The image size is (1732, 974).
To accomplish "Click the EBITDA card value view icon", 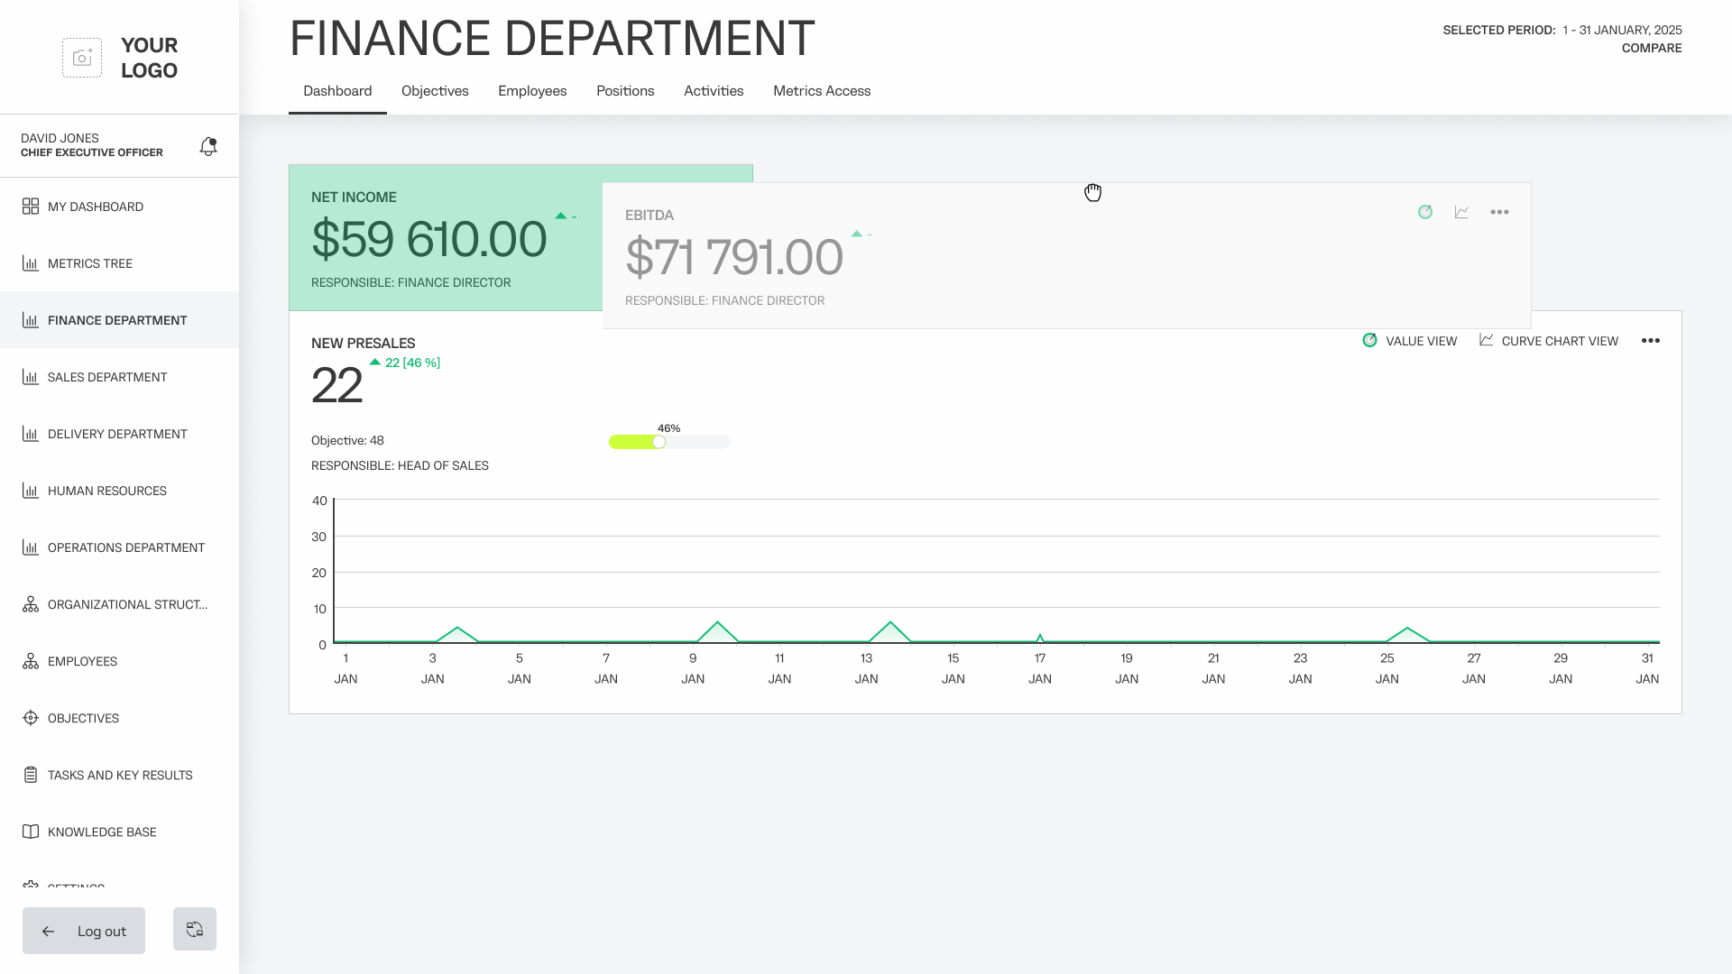I will [x=1425, y=212].
